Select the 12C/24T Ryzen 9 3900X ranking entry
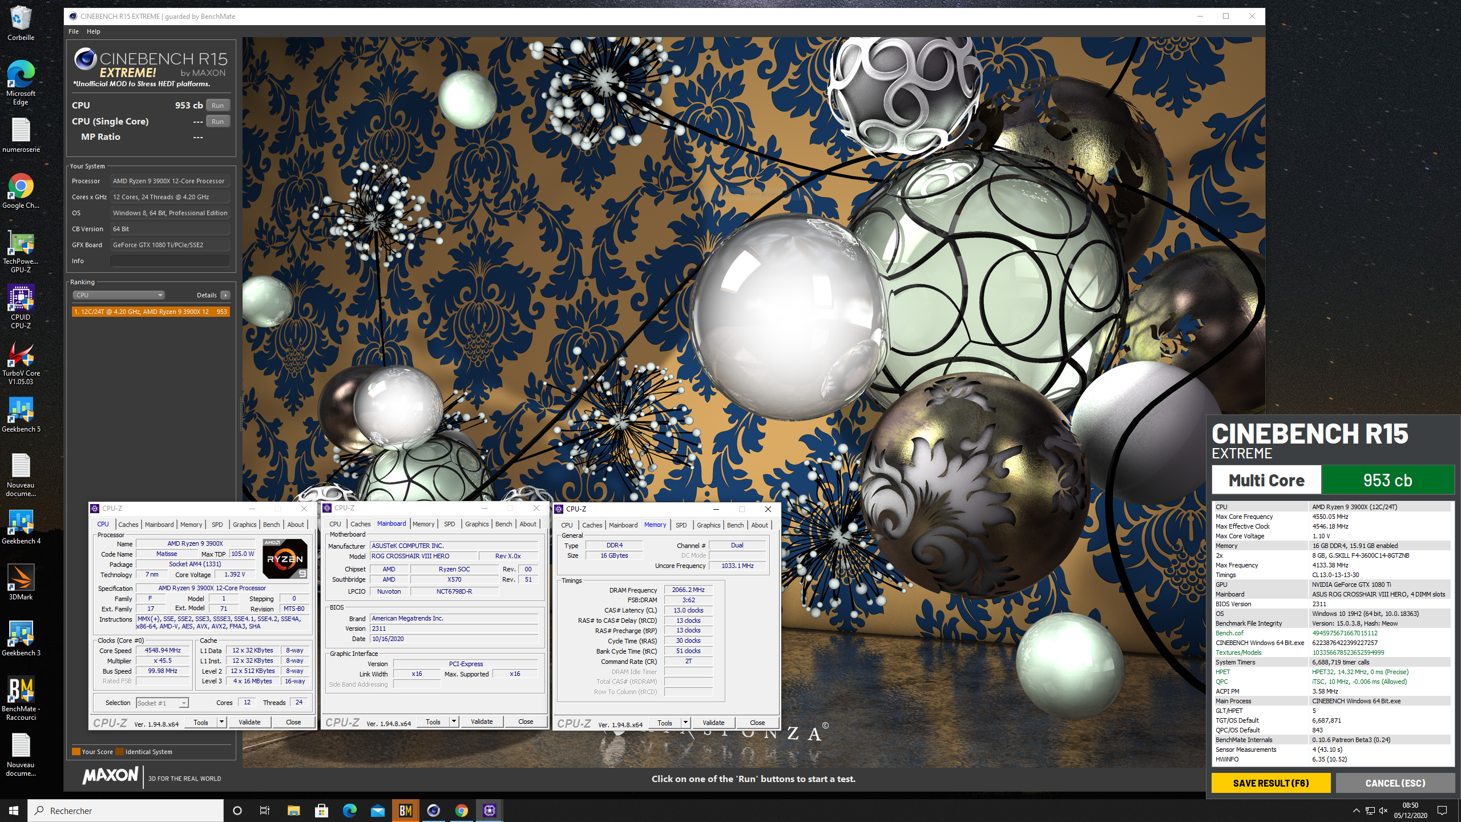 151,312
